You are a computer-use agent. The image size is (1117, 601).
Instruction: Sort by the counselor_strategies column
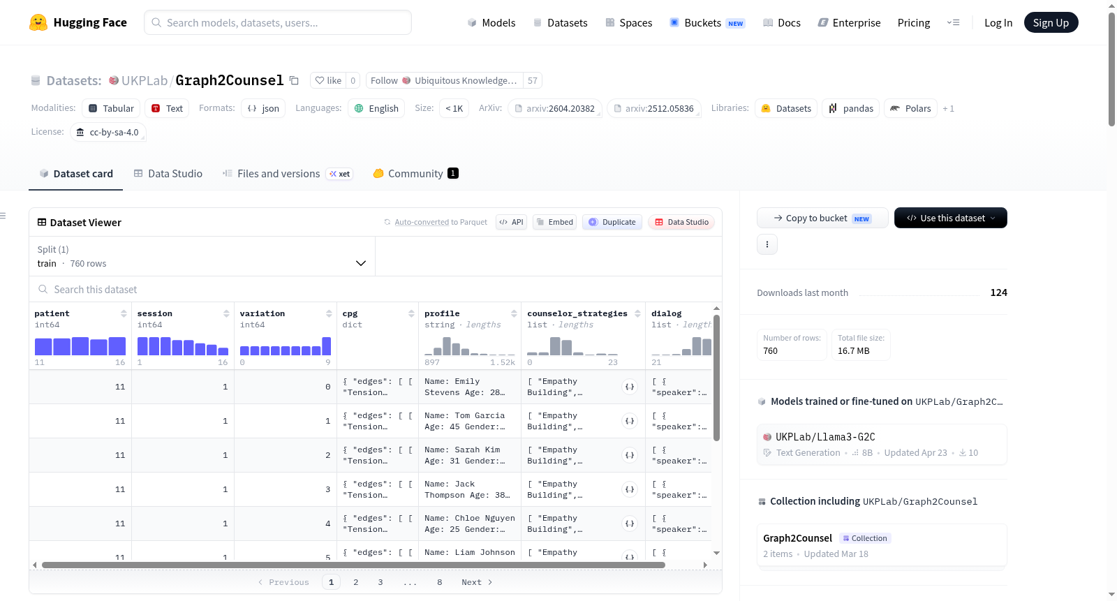point(637,313)
